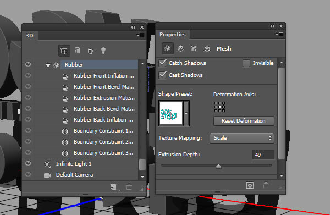Switch to the 3D tab
This screenshot has width=330, height=215.
point(30,36)
